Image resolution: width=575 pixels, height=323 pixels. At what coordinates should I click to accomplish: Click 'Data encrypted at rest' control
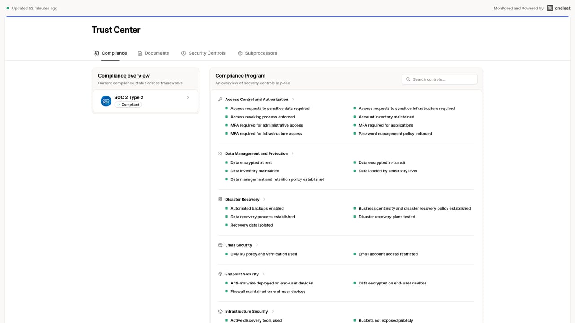[x=251, y=162]
